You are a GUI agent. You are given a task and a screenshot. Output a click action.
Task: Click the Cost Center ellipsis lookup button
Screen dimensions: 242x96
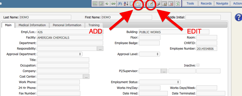click(86, 77)
